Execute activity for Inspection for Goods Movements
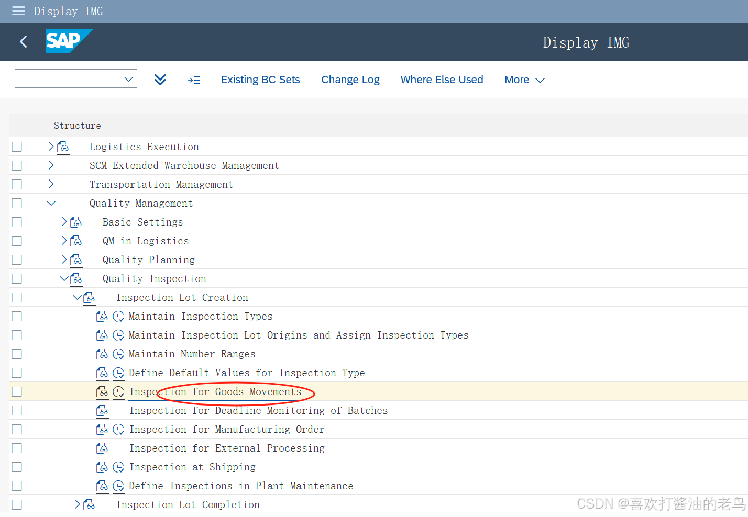Image resolution: width=748 pixels, height=517 pixels. [x=119, y=392]
